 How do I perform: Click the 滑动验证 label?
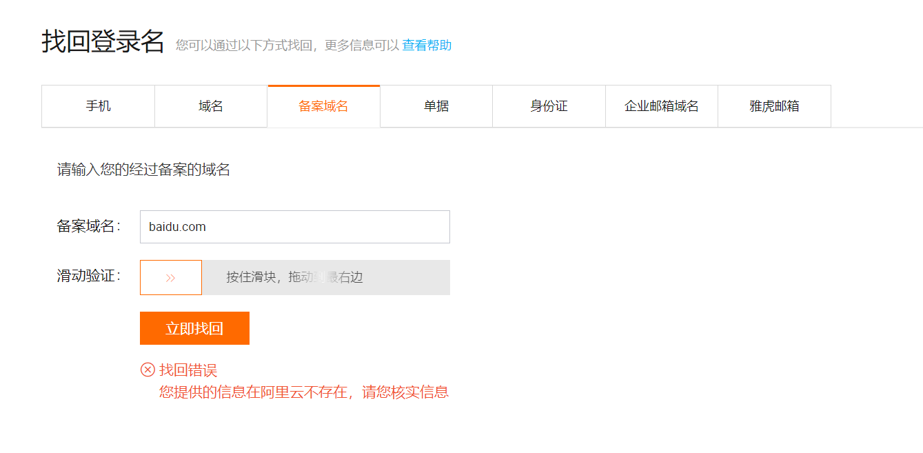tap(88, 276)
